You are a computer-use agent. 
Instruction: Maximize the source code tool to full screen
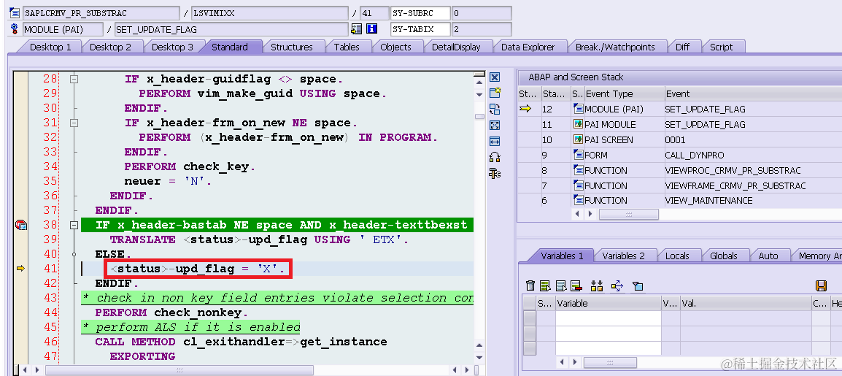(495, 125)
